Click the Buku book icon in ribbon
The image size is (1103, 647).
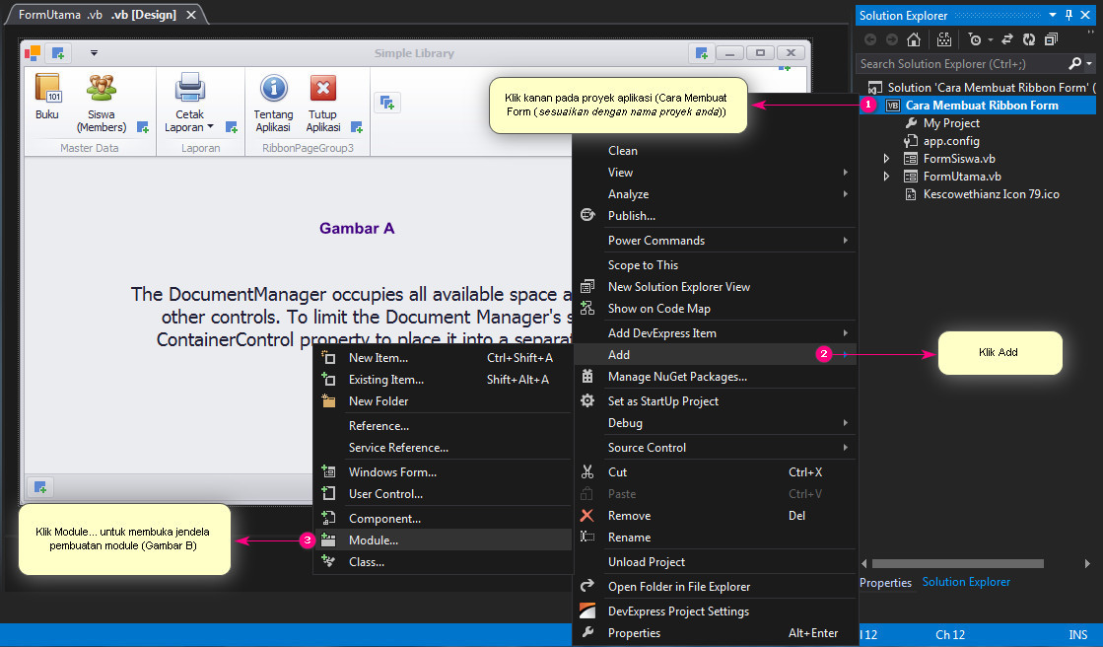coord(47,89)
